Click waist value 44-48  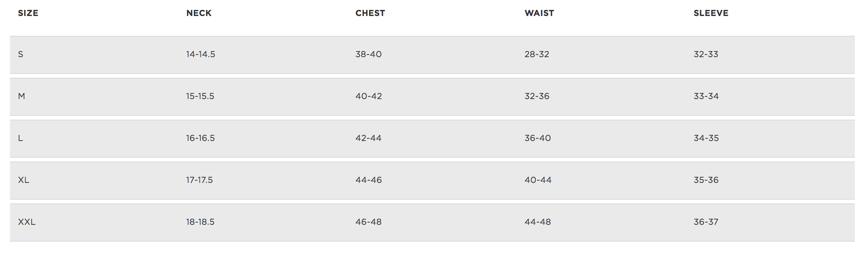click(538, 222)
